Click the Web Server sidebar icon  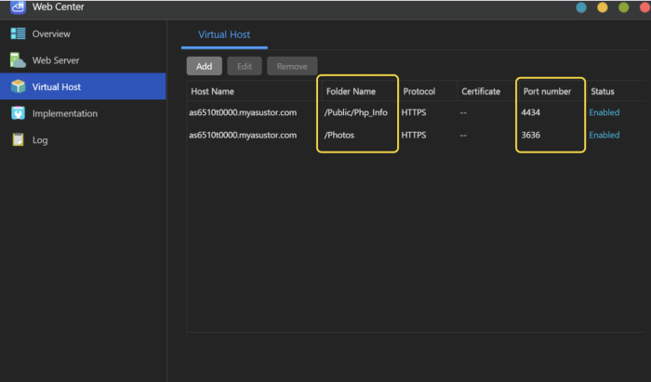18,60
